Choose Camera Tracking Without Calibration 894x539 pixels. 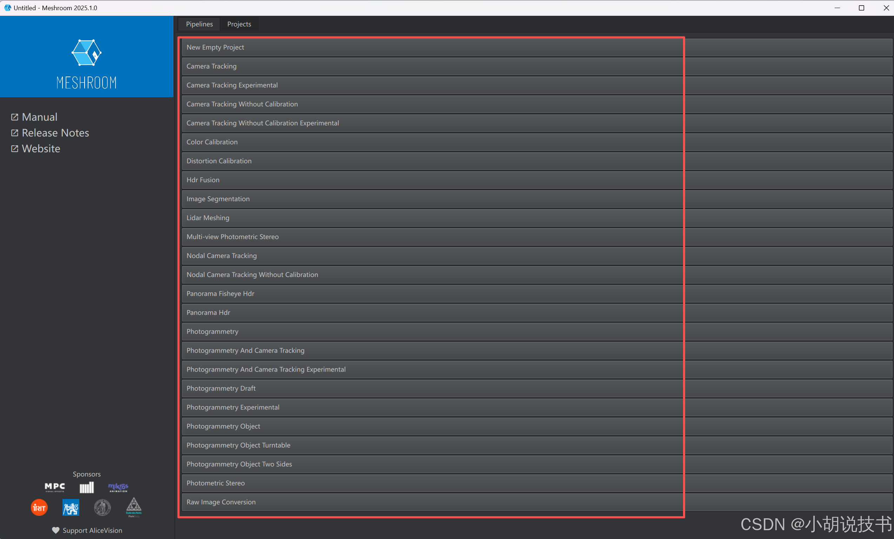[x=537, y=104]
